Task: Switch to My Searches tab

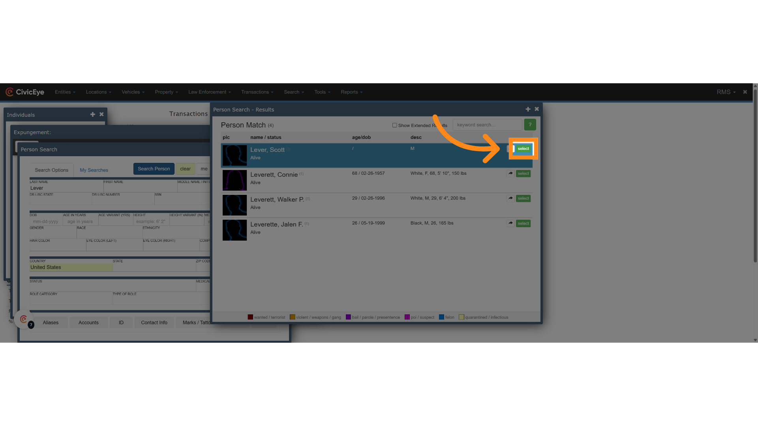Action: 94,170
